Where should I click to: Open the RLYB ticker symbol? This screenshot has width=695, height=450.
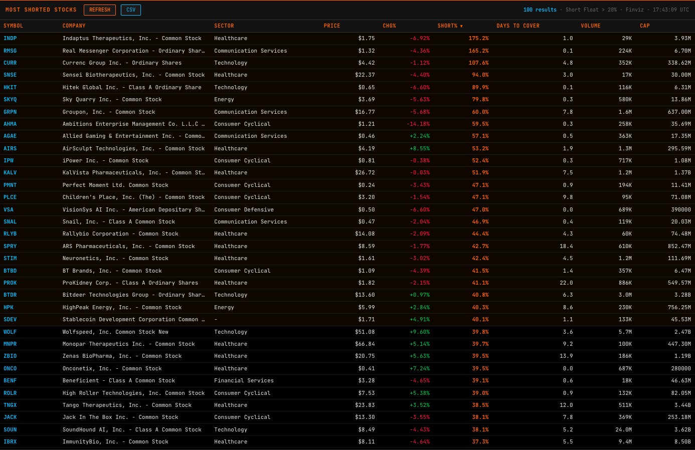(10, 234)
